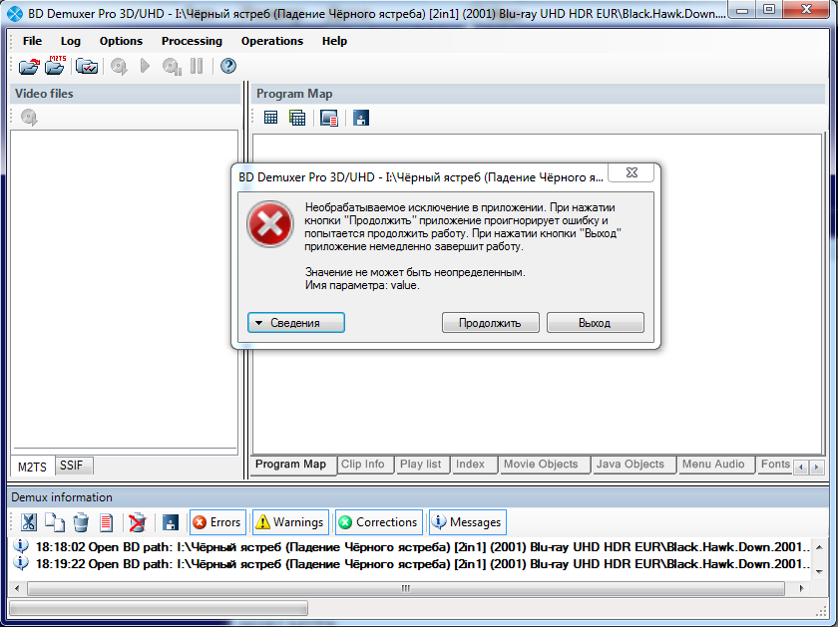Click save icon in Demux information toolbar
Viewport: 838px width, 627px height.
coord(171,521)
